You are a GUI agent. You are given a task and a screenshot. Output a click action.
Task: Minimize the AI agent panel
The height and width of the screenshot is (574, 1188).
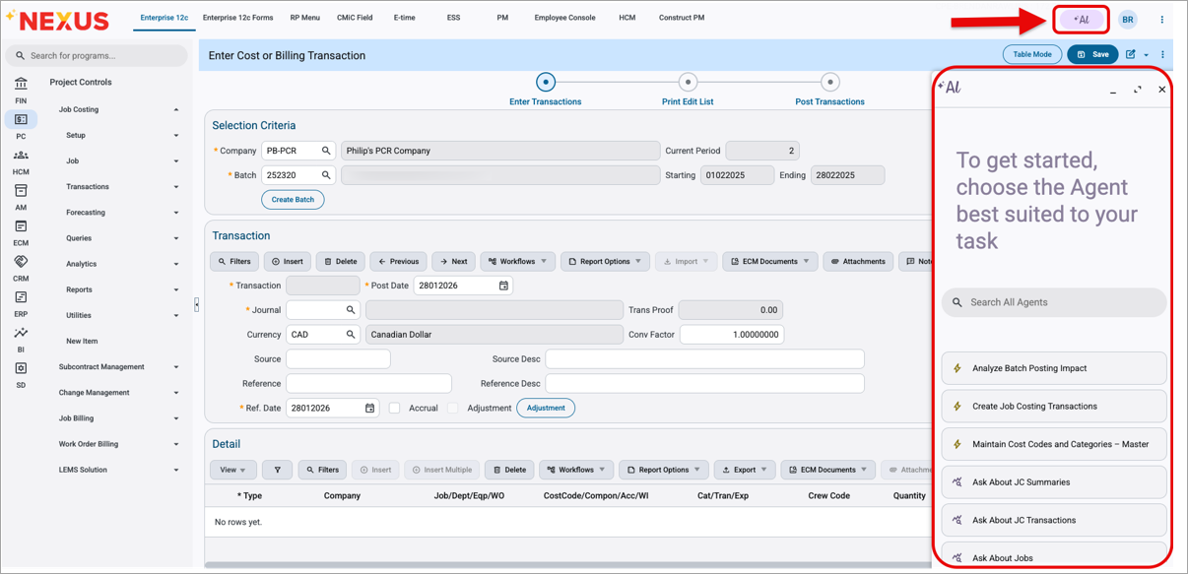(x=1113, y=91)
